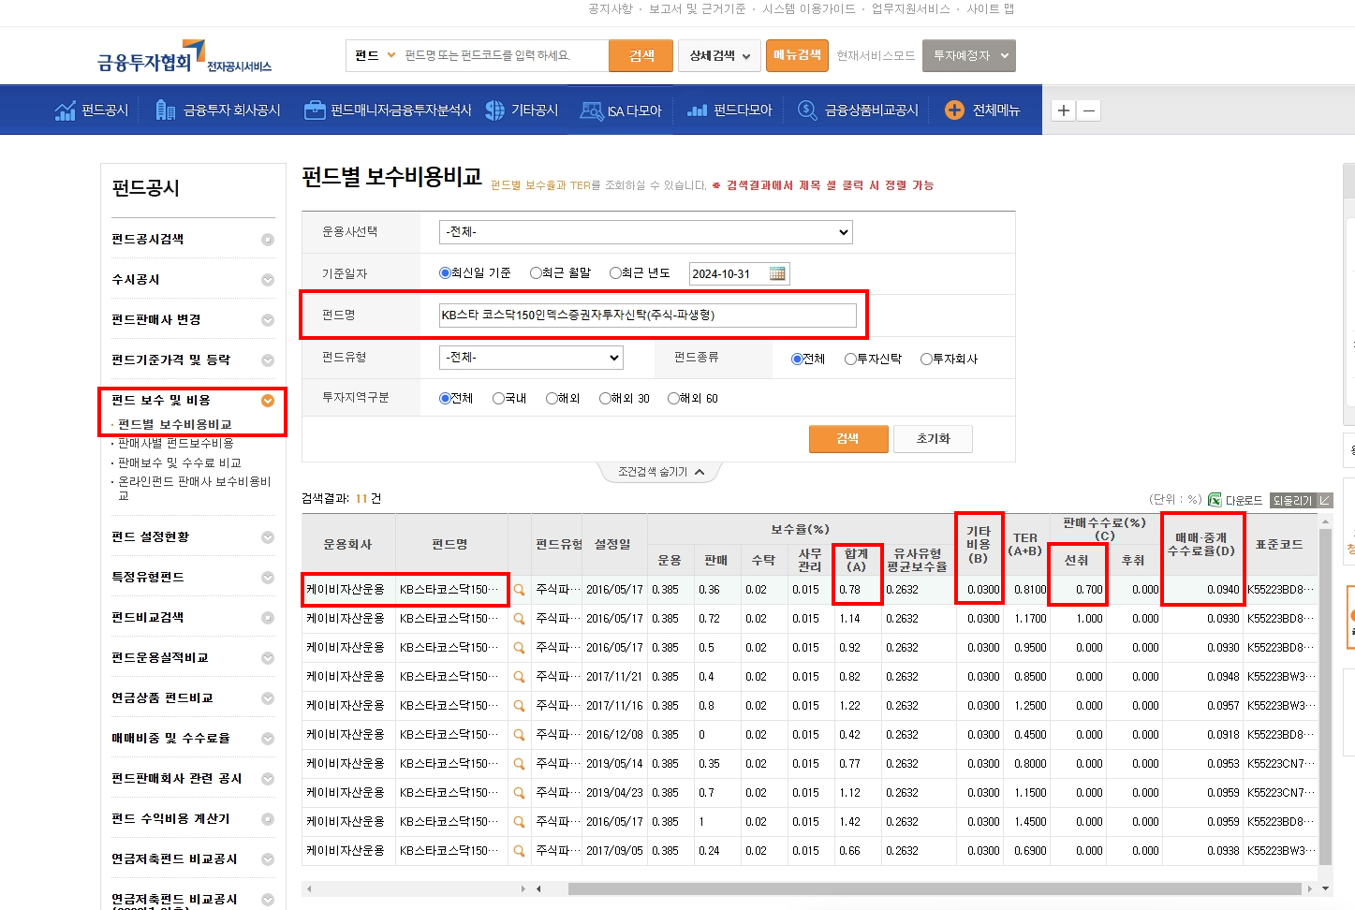The image size is (1355, 910).
Task: Click arrow icon next to 펀드 수익비용 계산기
Action: (x=268, y=819)
